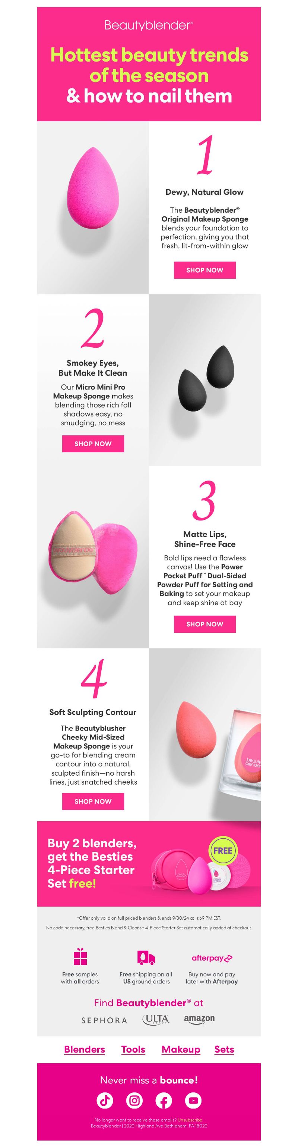Go to the Sets navigation link
Image resolution: width=298 pixels, height=1148 pixels.
(x=224, y=1050)
